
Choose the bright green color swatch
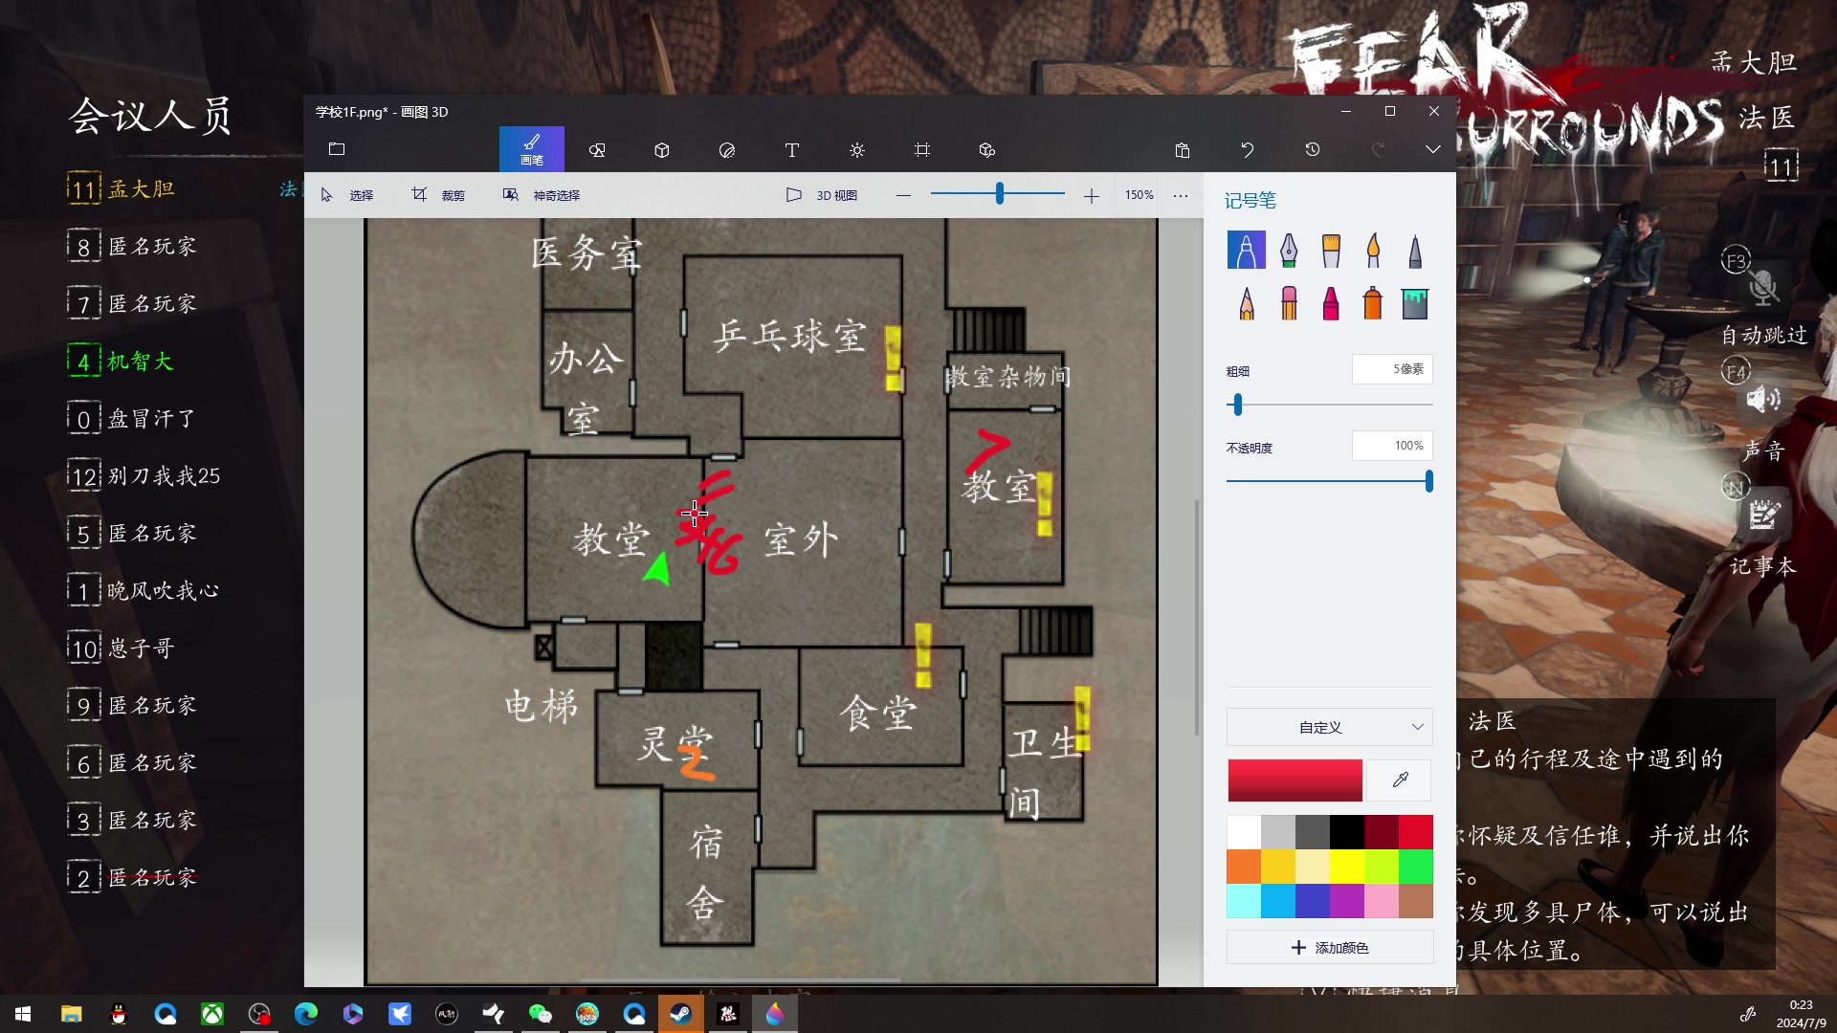[1416, 867]
